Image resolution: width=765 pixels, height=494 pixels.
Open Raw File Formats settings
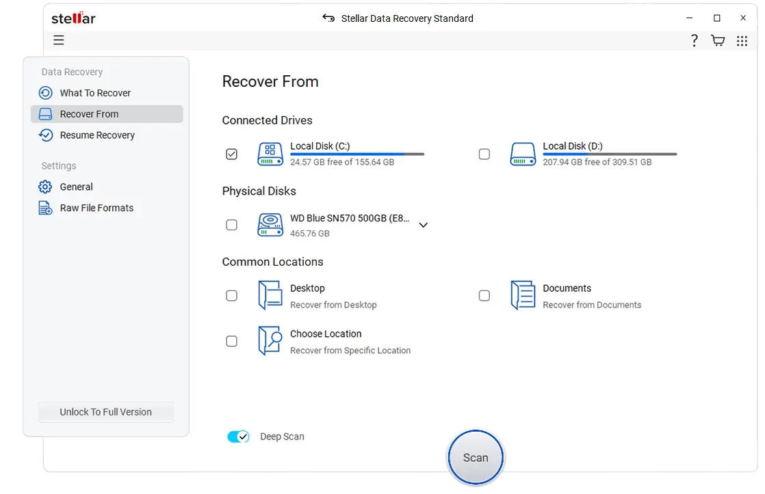pyautogui.click(x=96, y=208)
